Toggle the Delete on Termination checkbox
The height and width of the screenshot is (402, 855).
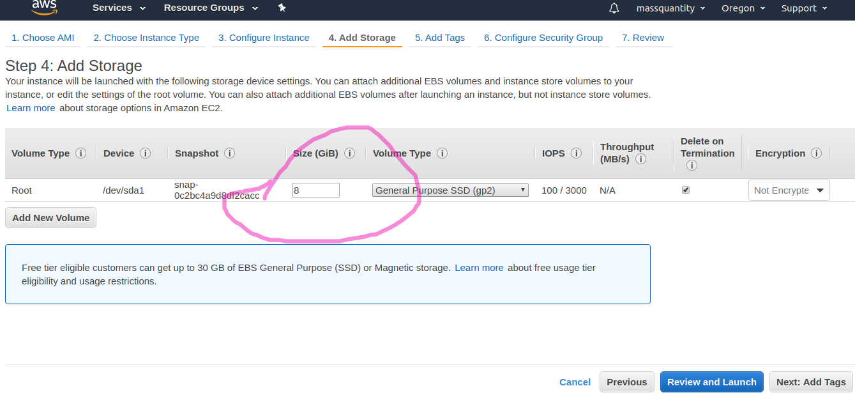pyautogui.click(x=686, y=190)
